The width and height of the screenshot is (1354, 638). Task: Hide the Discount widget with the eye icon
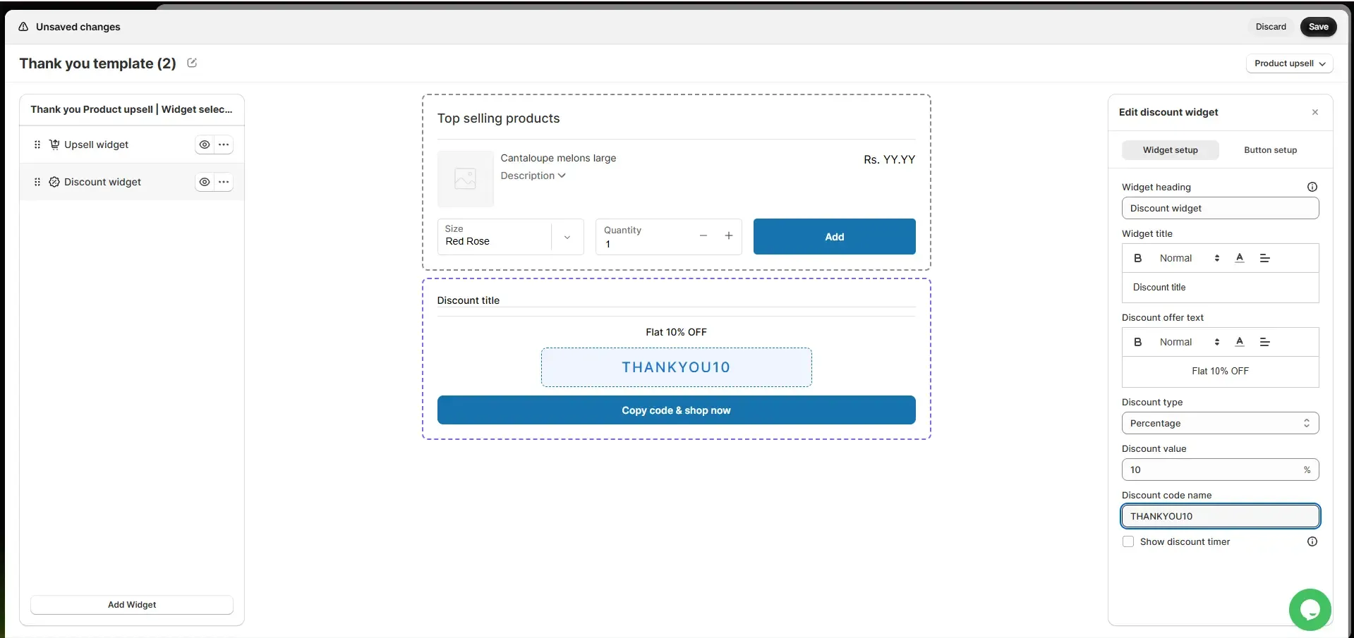point(205,182)
